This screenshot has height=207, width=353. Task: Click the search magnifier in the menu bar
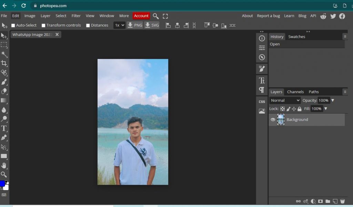[155, 16]
